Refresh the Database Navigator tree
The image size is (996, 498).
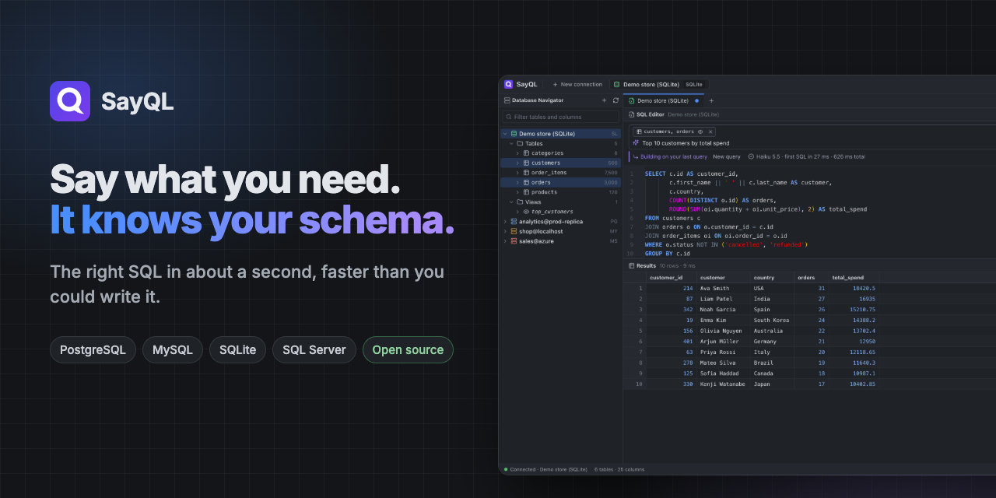click(615, 100)
